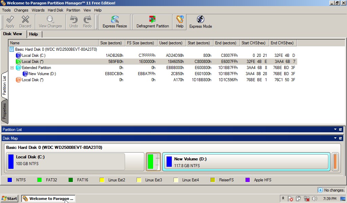Select New Volume (D:) block in Disk Map
This screenshot has height=203, width=347.
[246, 162]
